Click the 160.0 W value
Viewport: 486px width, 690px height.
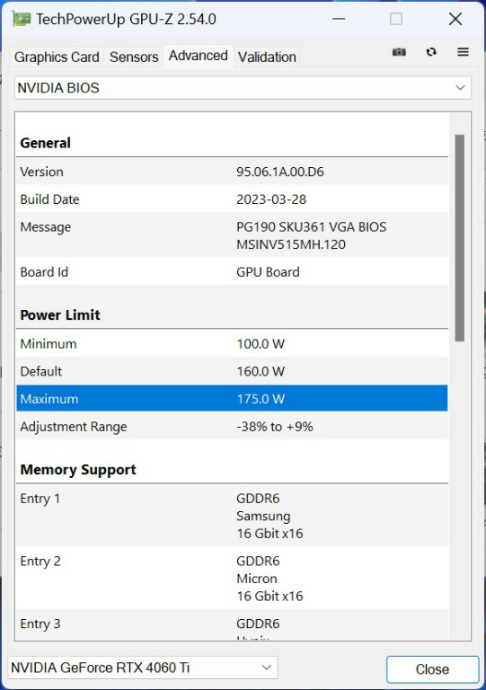click(x=261, y=371)
